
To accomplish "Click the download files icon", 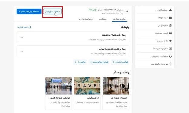I will [30, 27].
